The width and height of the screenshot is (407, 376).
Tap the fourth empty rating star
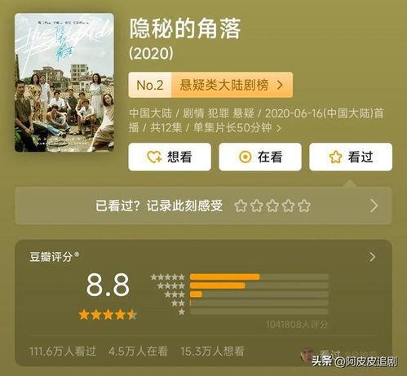coord(288,206)
